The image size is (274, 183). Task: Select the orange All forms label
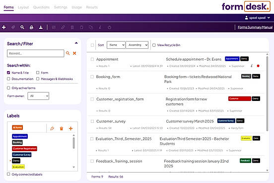pyautogui.click(x=17, y=127)
